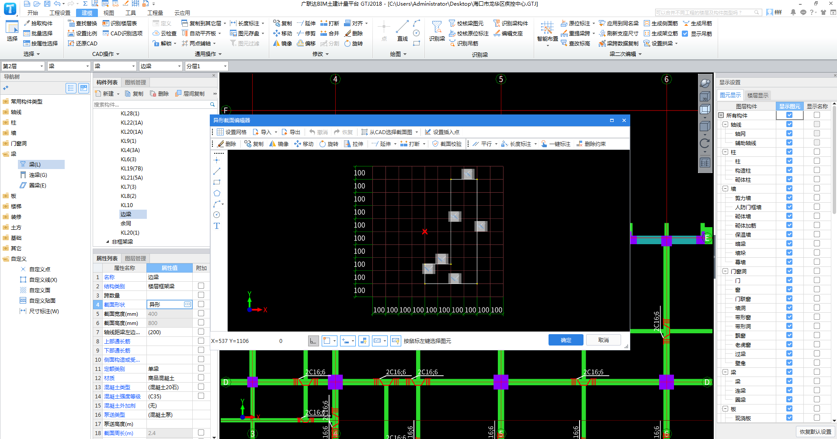
Task: Switch to 楼层显示 tab
Action: point(757,95)
